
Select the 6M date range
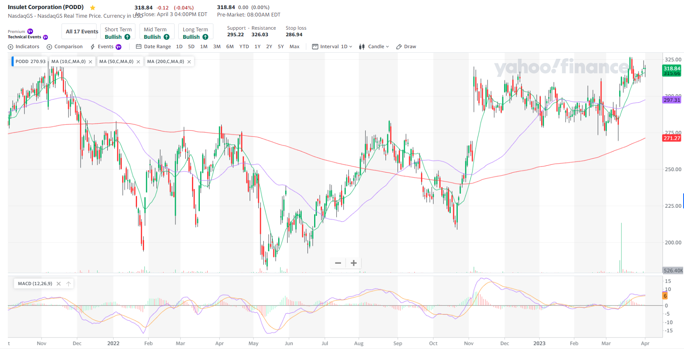[x=230, y=47]
